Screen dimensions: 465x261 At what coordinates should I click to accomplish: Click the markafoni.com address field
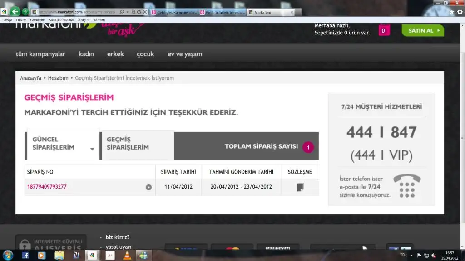[x=77, y=12]
